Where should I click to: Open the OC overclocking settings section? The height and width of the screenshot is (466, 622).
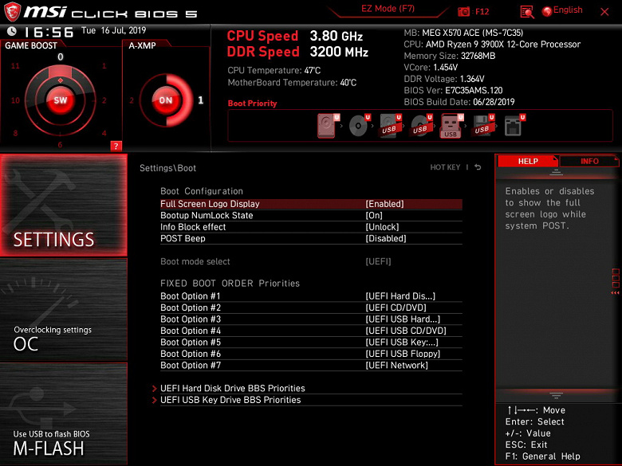[x=64, y=310]
